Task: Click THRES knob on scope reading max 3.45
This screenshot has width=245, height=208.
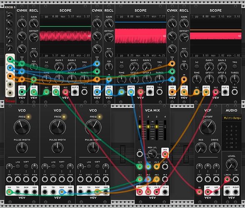Action: (x=235, y=79)
